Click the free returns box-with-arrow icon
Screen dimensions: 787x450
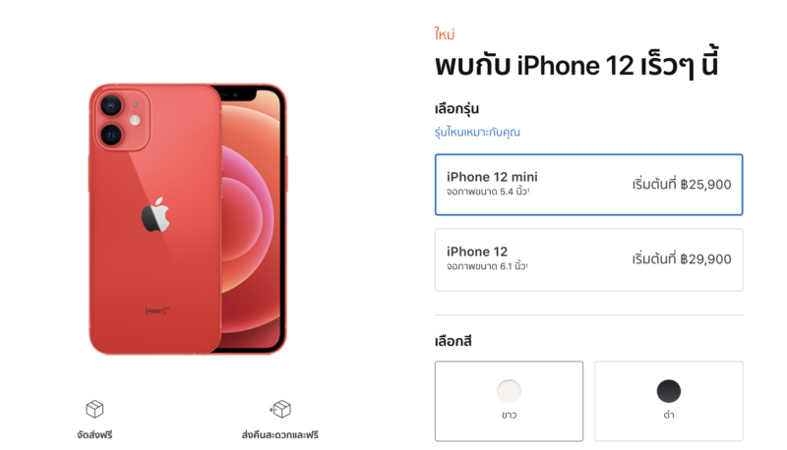(x=280, y=409)
